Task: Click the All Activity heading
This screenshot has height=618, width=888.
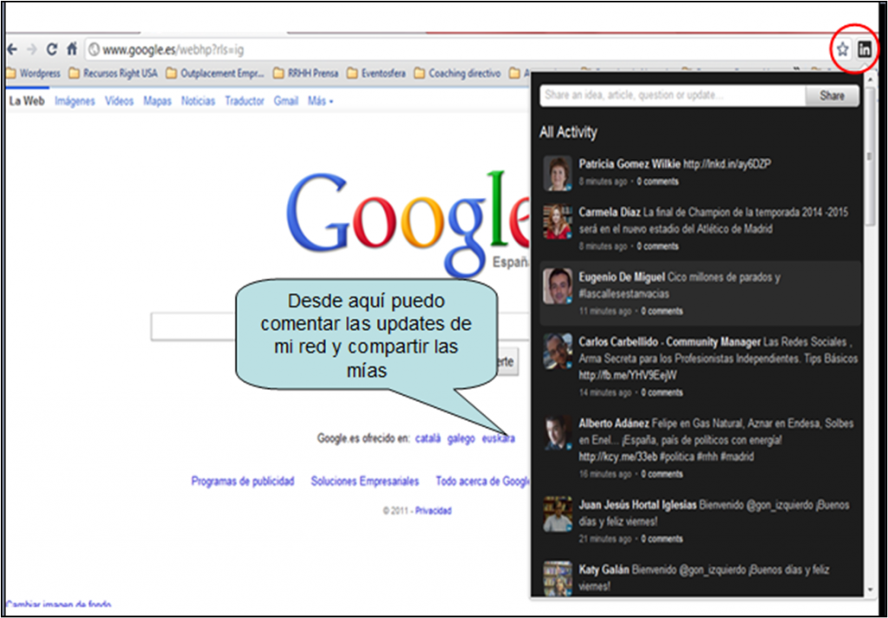Action: tap(568, 132)
